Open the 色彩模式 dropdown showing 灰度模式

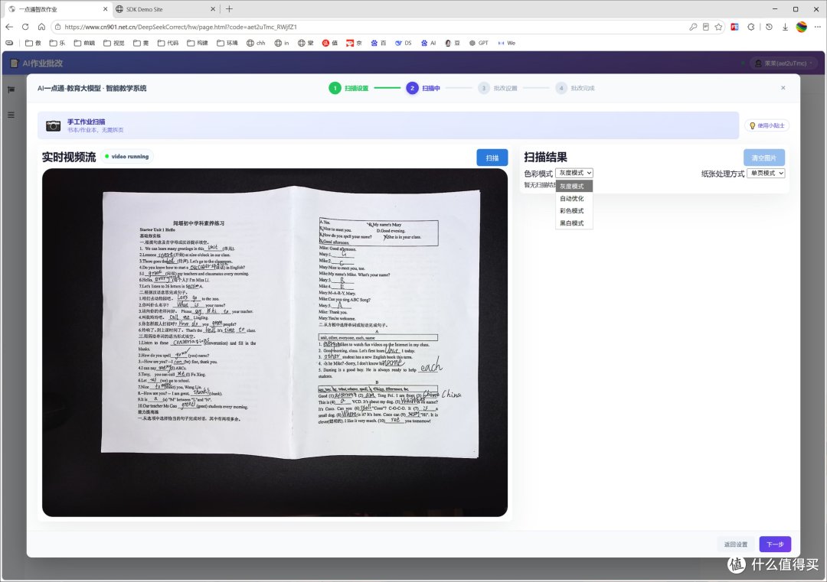coord(574,173)
